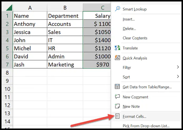Click the $1050 salary cell
Image resolution: width=183 pixels, height=130 pixels.
click(97, 32)
